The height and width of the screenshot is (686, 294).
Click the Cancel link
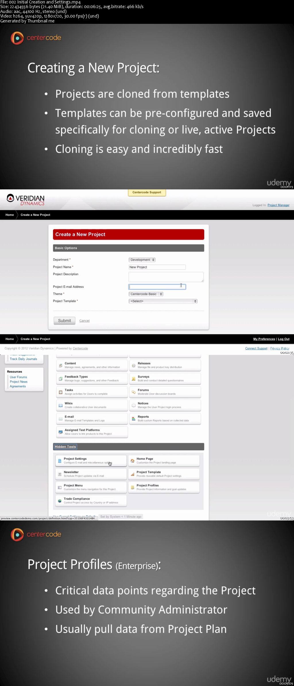click(84, 321)
